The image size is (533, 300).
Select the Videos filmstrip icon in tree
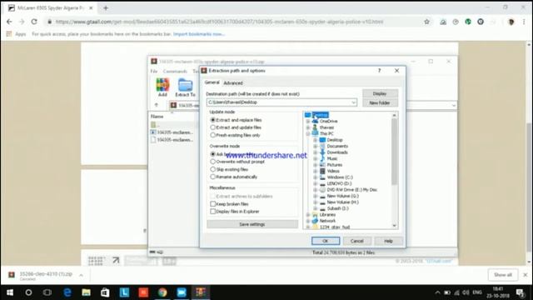click(322, 171)
